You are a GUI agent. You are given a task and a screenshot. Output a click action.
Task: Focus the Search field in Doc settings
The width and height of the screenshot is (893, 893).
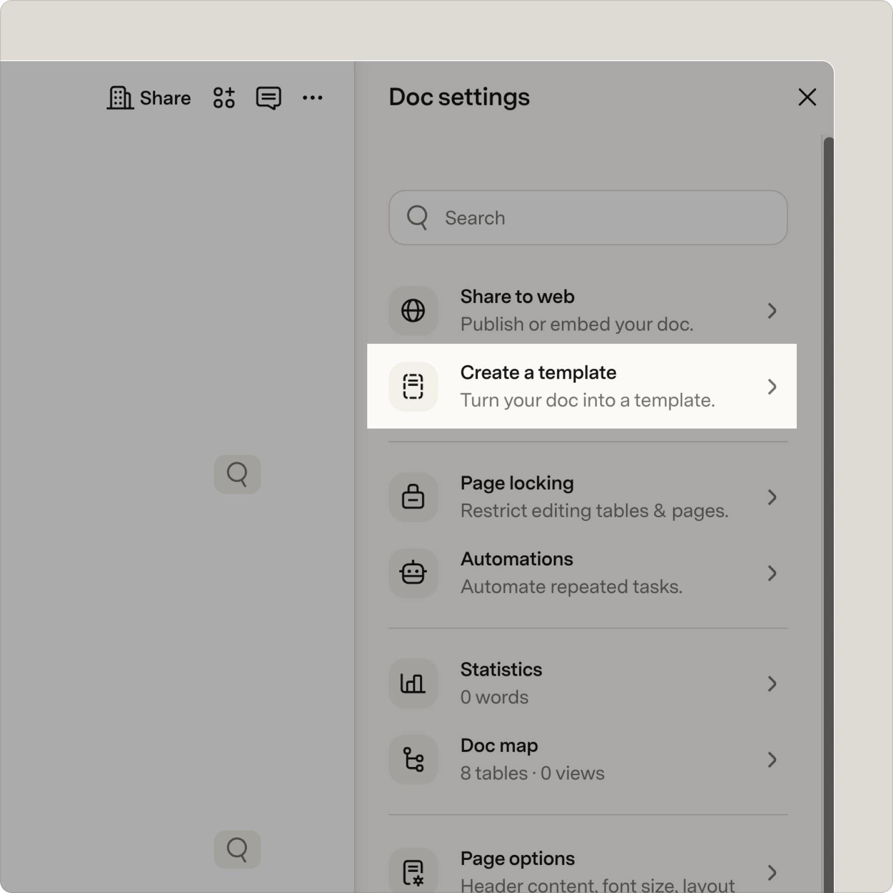point(588,218)
